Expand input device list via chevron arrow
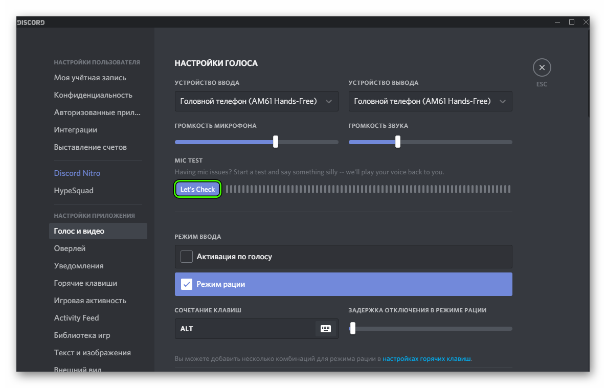 tap(329, 102)
